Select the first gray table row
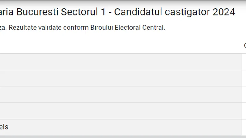Viewport: 246px width, 138px height. point(121,62)
